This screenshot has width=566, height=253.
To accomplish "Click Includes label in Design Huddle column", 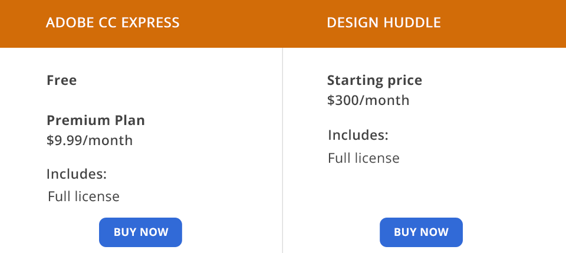I will coord(358,135).
